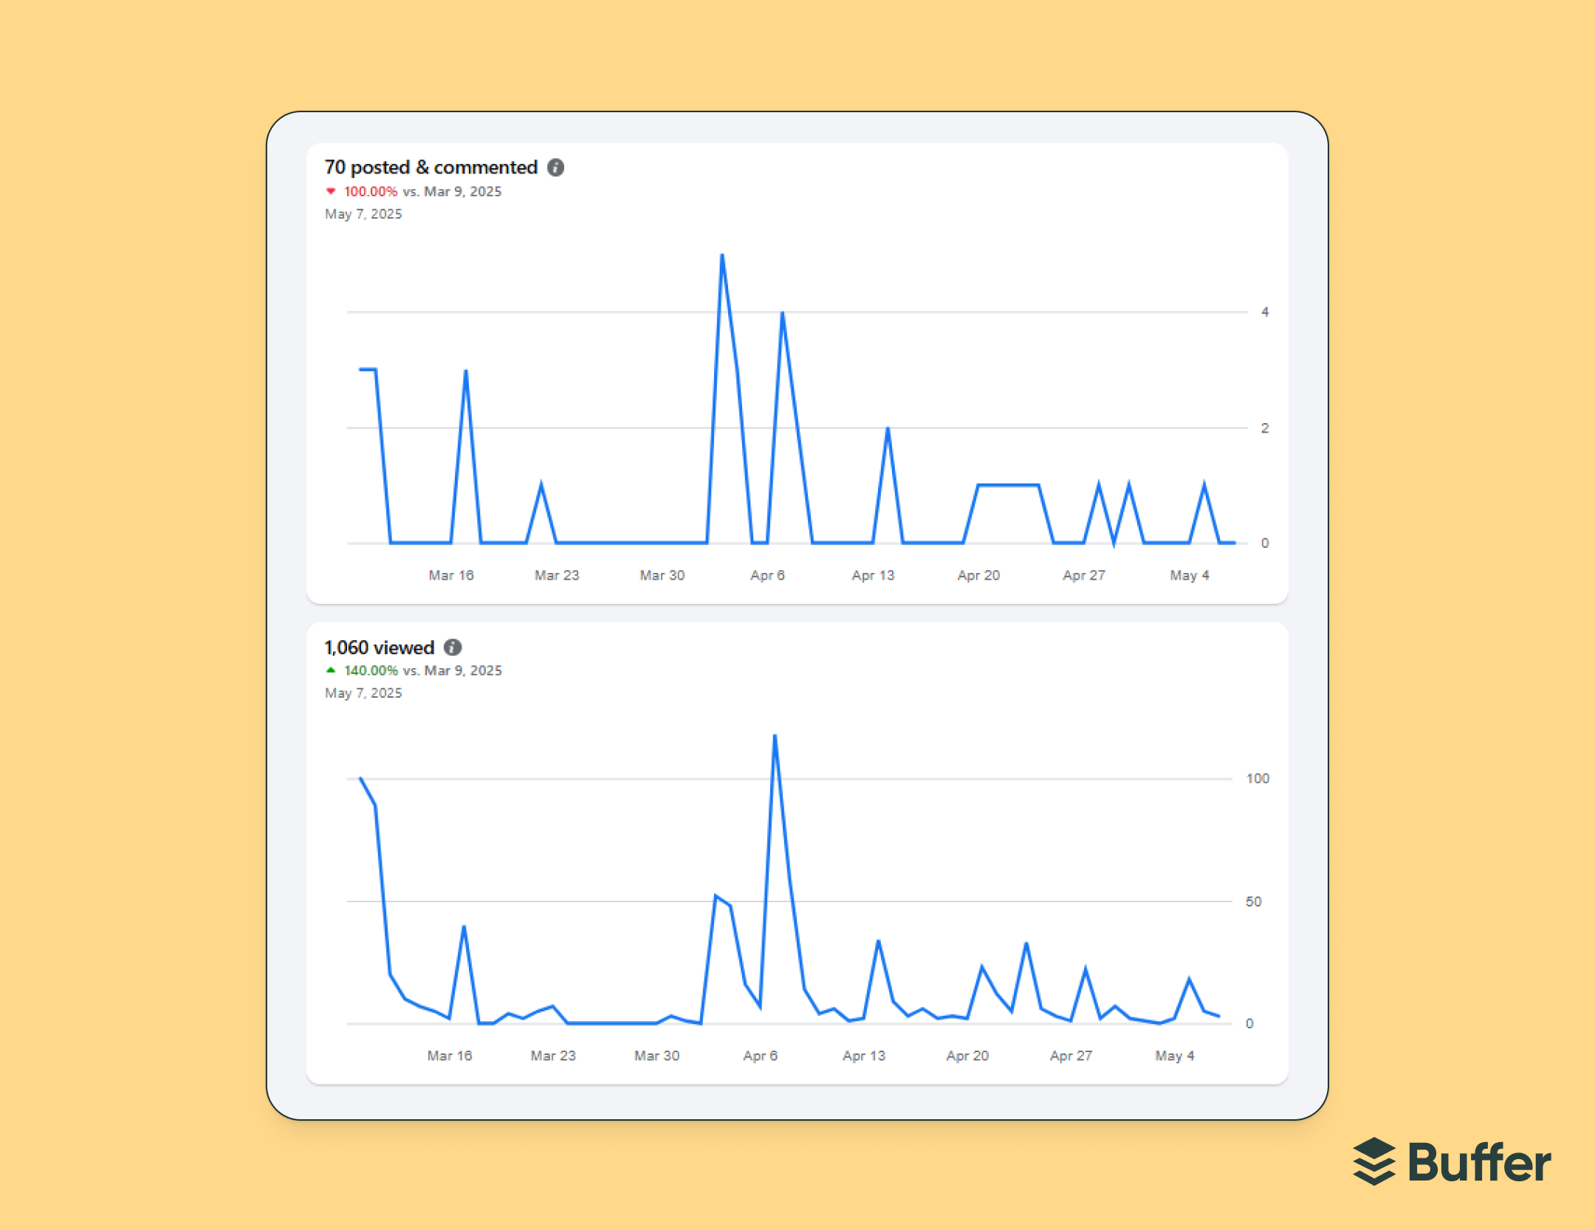Click y-axis value 50 in viewed chart
This screenshot has width=1595, height=1230.
(x=1254, y=901)
